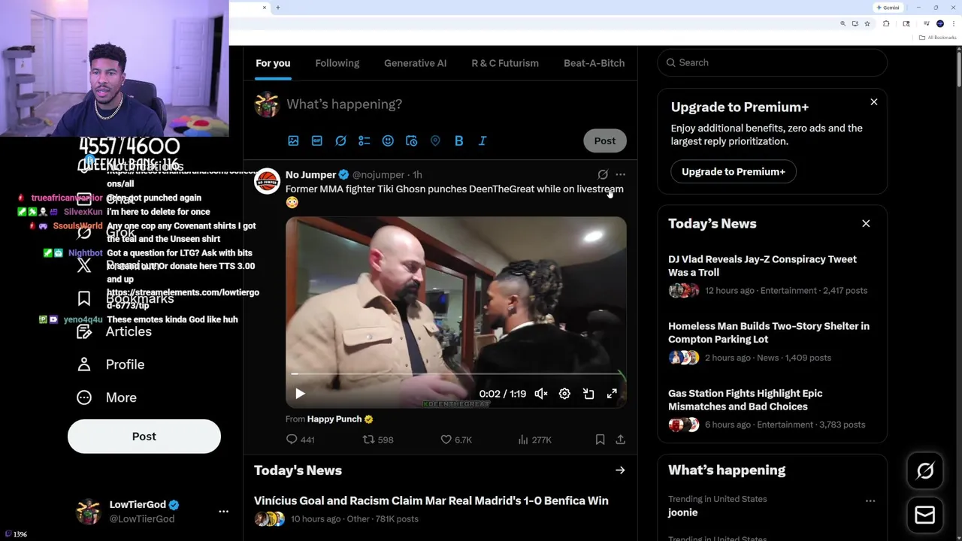Schedule the post with calendar icon
Image resolution: width=962 pixels, height=541 pixels.
tap(411, 141)
